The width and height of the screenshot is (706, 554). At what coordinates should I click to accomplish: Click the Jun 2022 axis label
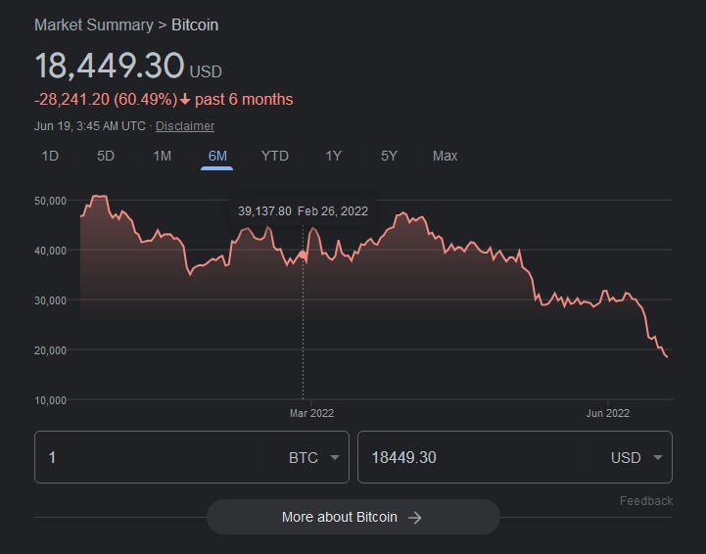pyautogui.click(x=608, y=413)
